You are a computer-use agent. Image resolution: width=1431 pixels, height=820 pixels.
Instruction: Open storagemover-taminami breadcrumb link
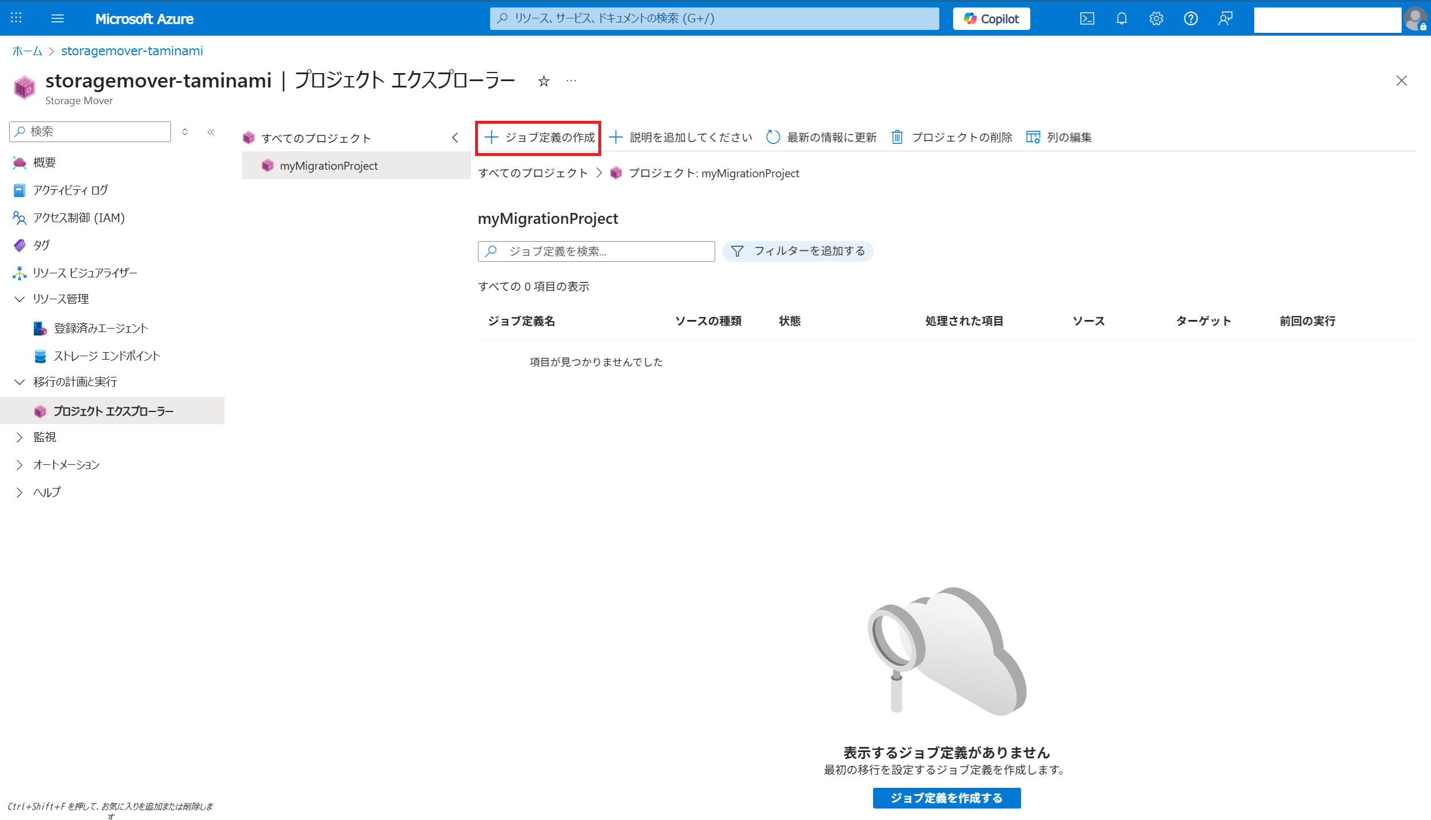pyautogui.click(x=132, y=51)
